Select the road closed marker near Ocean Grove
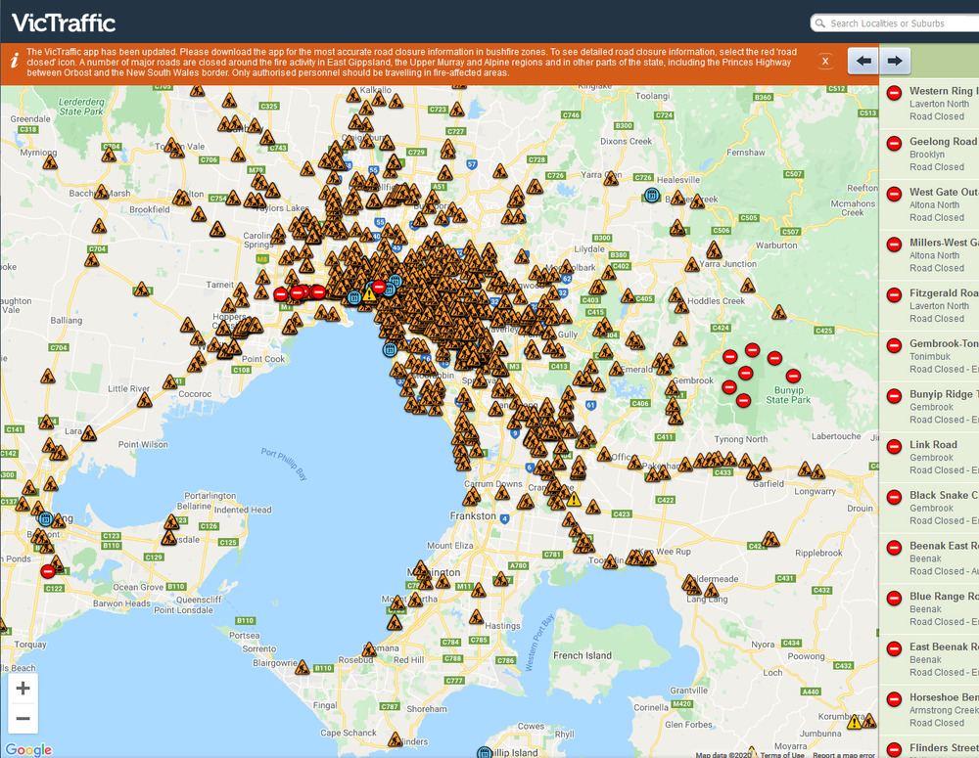This screenshot has height=758, width=979. click(48, 571)
